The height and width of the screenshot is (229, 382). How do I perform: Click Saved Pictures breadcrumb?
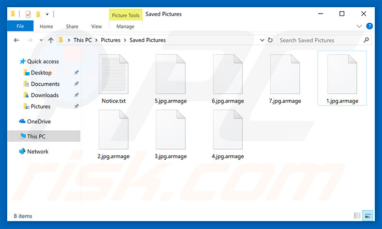point(147,40)
